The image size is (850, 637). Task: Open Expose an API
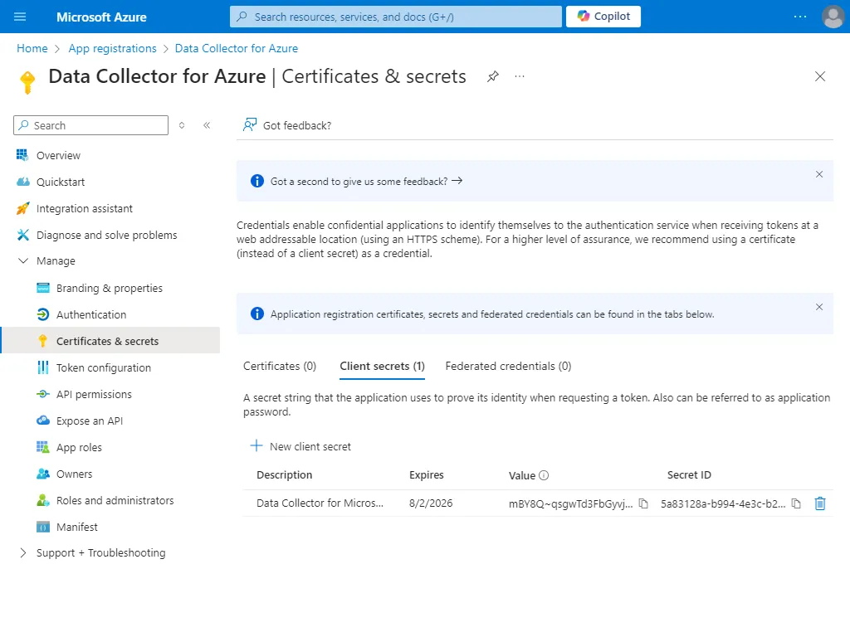click(90, 421)
